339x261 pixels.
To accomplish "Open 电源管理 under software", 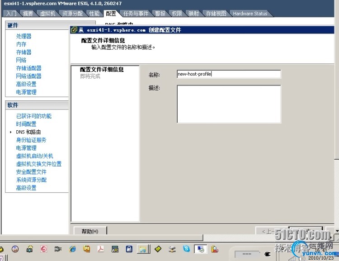I will [26, 148].
